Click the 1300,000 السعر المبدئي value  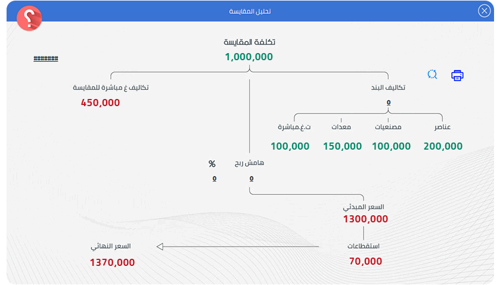tap(365, 219)
